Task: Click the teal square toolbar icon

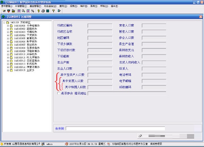Action: (x=48, y=11)
